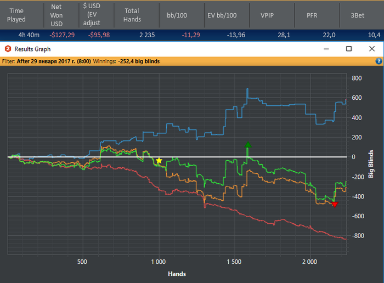Screen dimensions: 384x283
Task: Click the bb/100 column header
Action: (x=182, y=15)
